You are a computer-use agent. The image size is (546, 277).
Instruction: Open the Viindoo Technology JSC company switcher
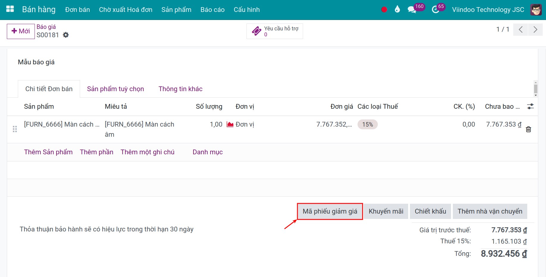488,10
